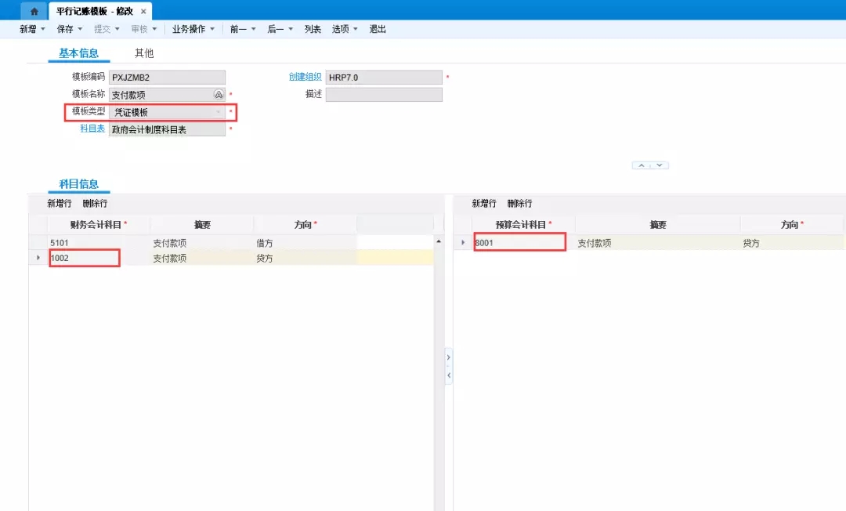Click 贷方 direction in the 1002 row
This screenshot has width=846, height=511.
(x=305, y=258)
